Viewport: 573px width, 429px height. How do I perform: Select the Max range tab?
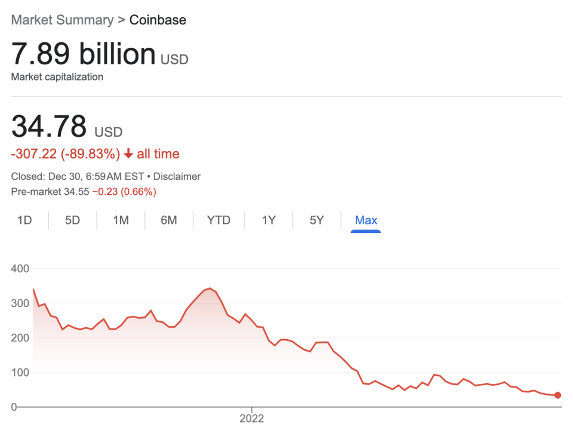tap(366, 220)
